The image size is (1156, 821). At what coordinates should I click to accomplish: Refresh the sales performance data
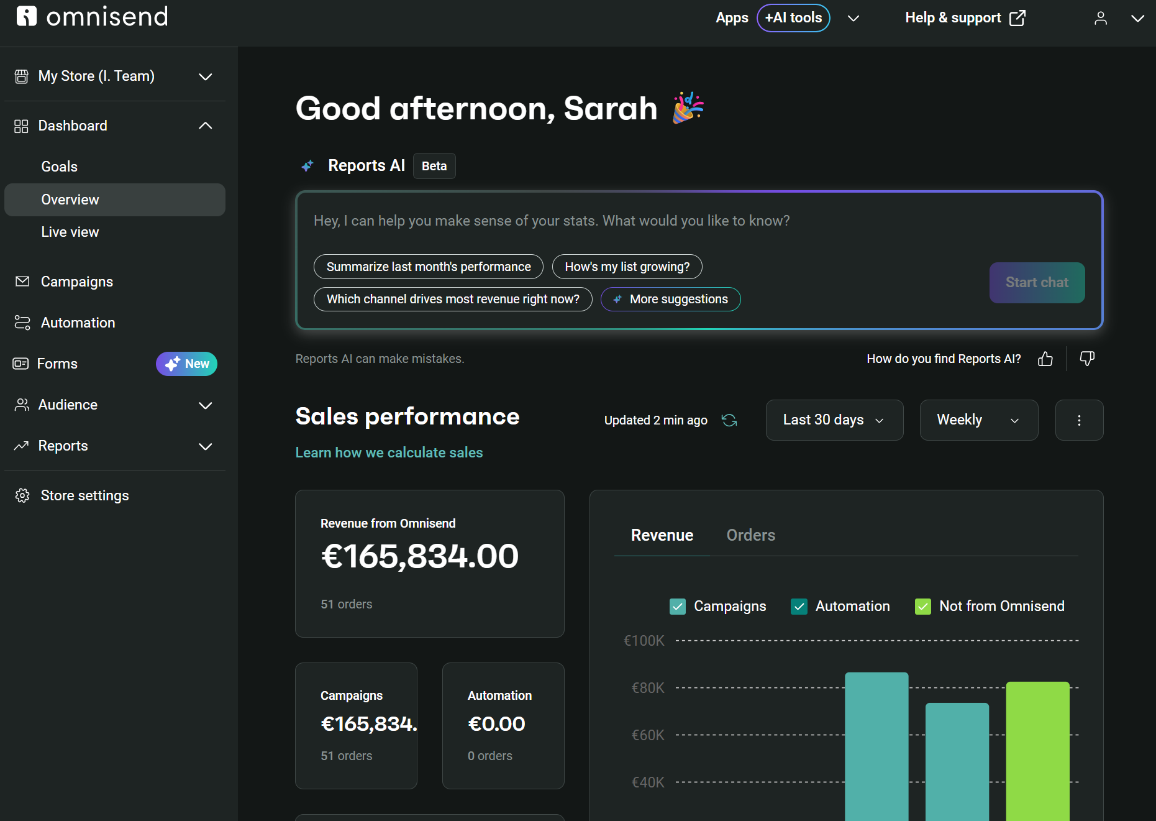click(x=729, y=420)
